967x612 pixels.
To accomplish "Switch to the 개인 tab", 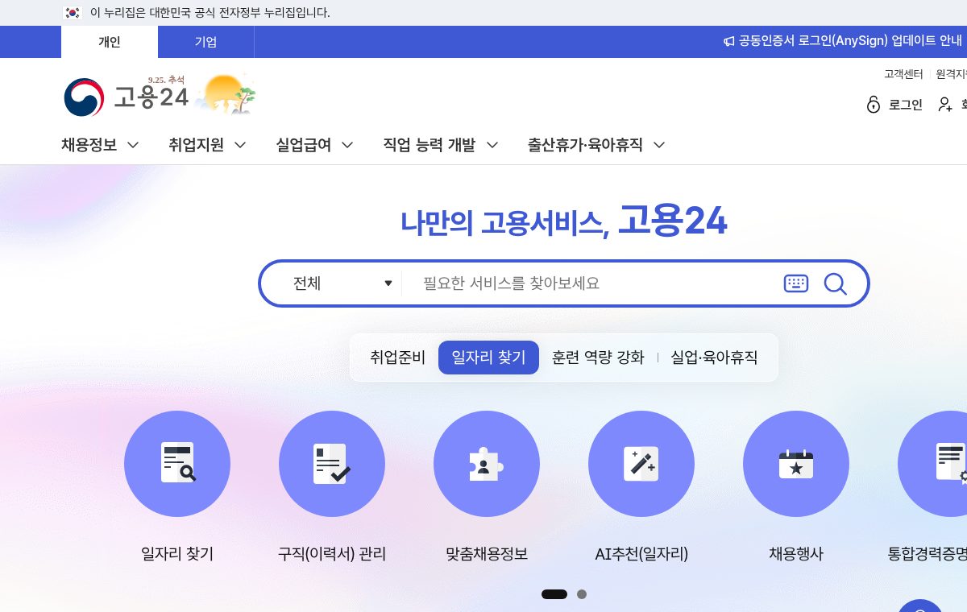I will pyautogui.click(x=110, y=42).
